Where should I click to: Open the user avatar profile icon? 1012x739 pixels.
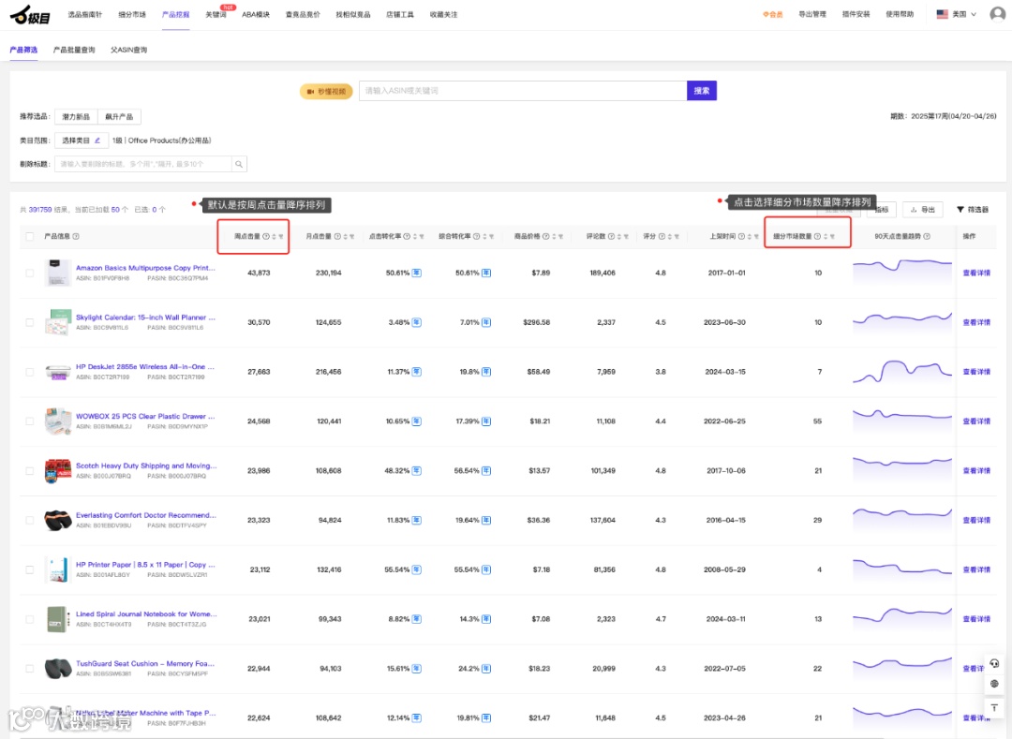coord(997,13)
